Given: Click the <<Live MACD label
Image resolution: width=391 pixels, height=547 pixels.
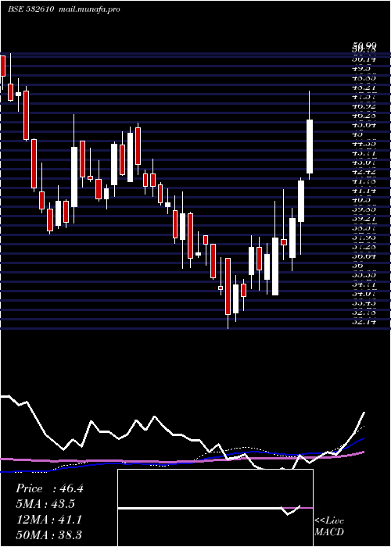Looking at the screenshot, I should (329, 526).
